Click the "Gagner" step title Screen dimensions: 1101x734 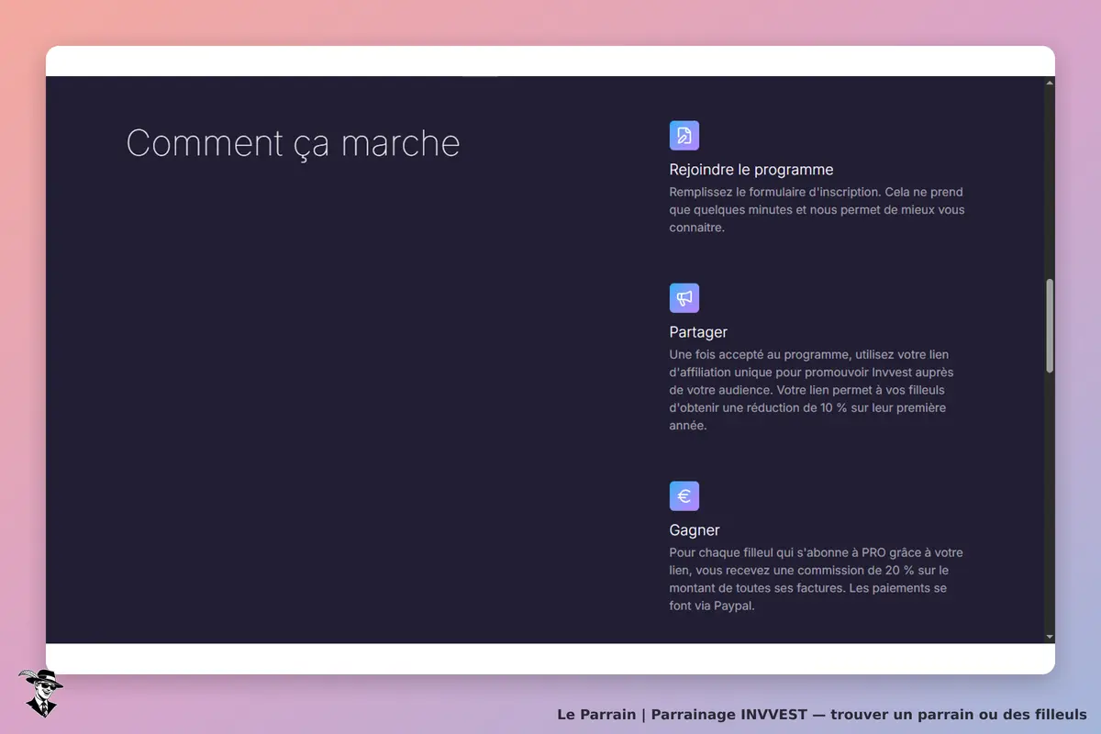coord(695,530)
